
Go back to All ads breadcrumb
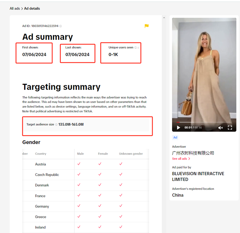point(15,9)
